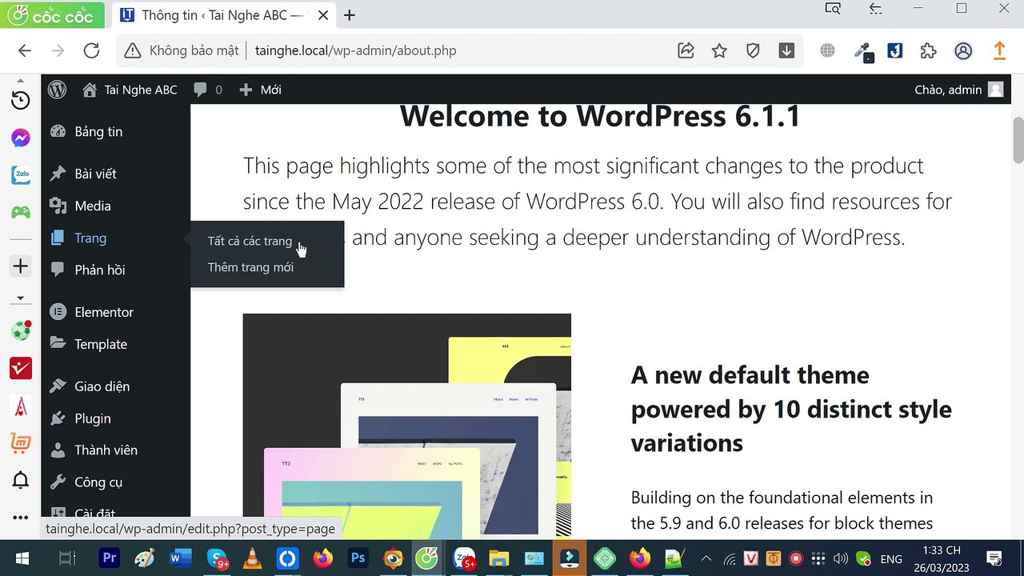Click the address bar URL field
The image size is (1024, 576).
460,50
